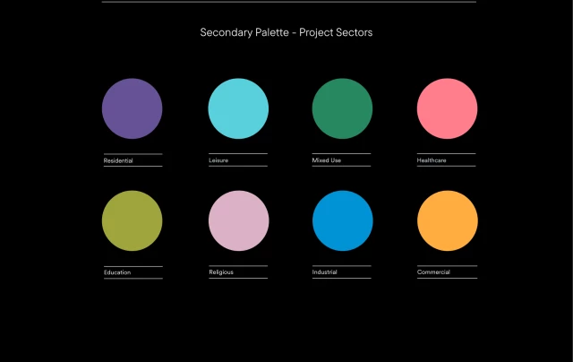Select the Commercial text label
Image resolution: width=573 pixels, height=362 pixels.
point(433,271)
